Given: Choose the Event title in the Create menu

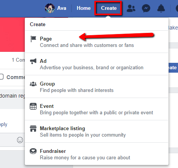Looking at the screenshot, I should pos(47,106).
